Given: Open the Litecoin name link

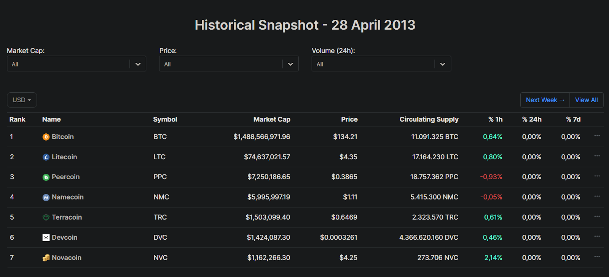Looking at the screenshot, I should coord(64,157).
